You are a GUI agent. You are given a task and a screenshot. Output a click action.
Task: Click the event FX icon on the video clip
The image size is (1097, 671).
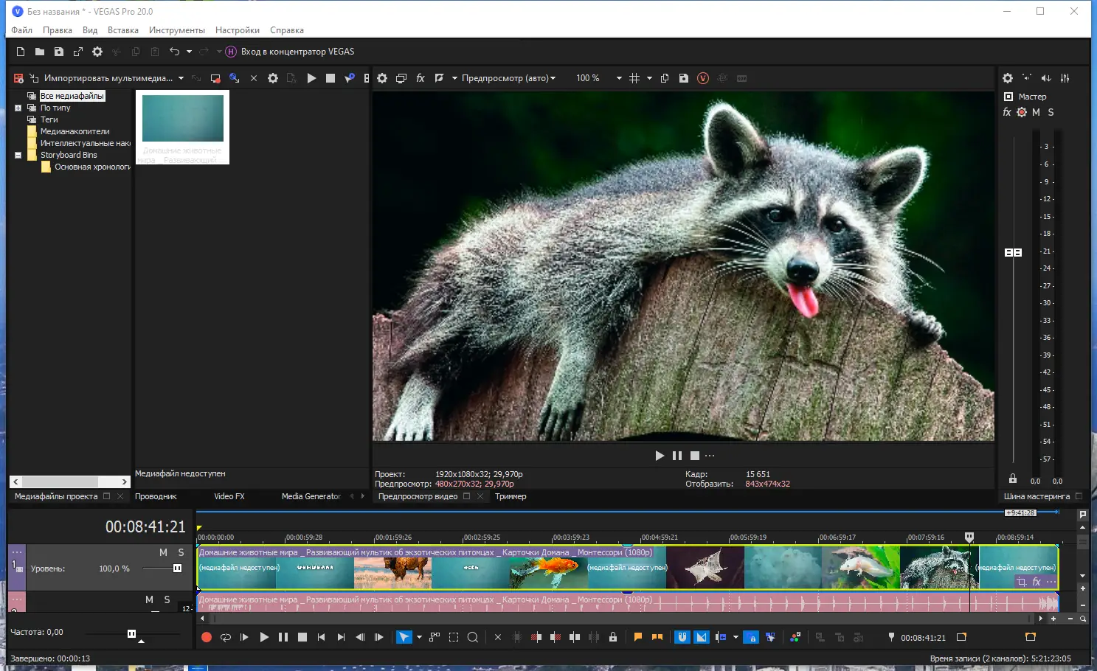point(1037,582)
